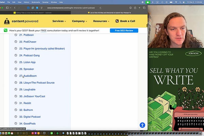Click the check icon beside 26. Spreaker
204x136 pixels.
(x=16, y=69)
